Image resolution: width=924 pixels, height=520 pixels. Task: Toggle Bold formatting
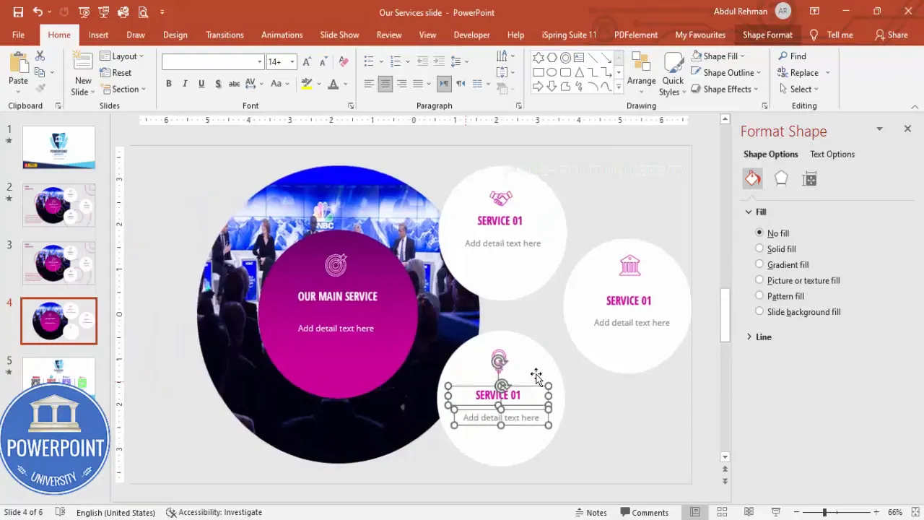point(169,84)
